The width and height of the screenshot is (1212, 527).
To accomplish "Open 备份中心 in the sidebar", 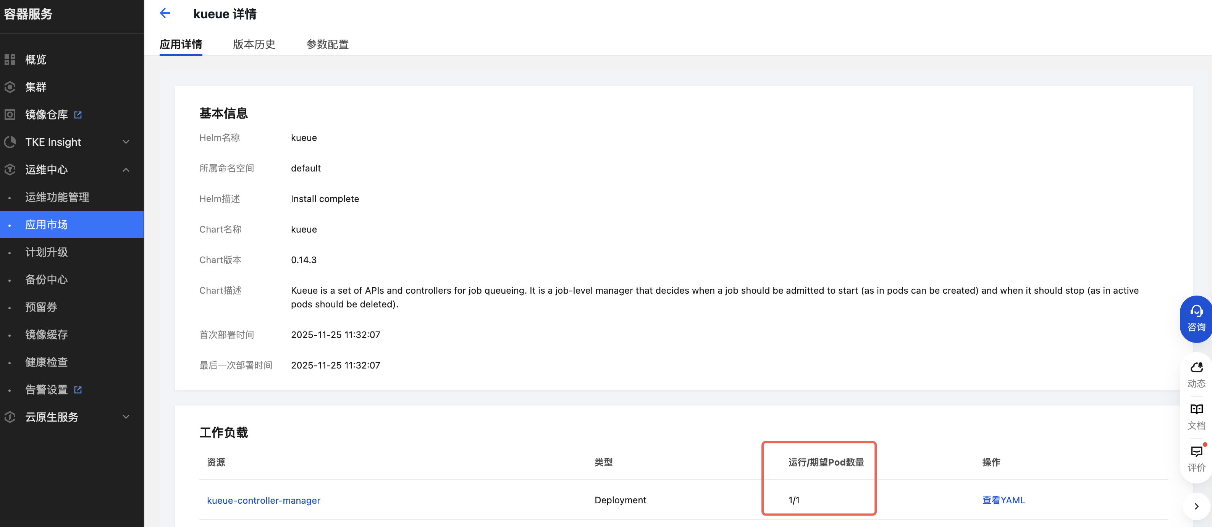I will click(x=47, y=280).
